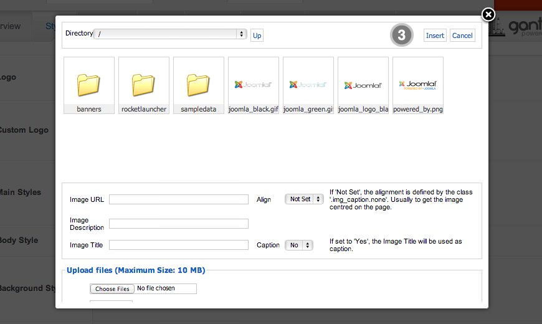Expand the Directory dropdown
Image resolution: width=542 pixels, height=324 pixels.
pyautogui.click(x=170, y=34)
